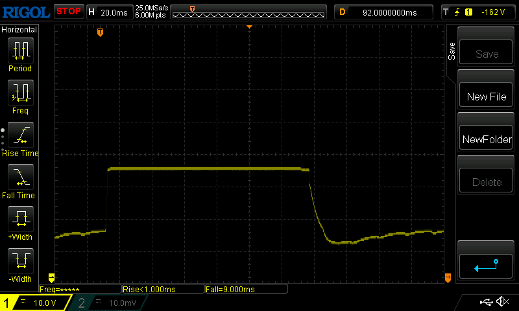The height and width of the screenshot is (311, 519).
Task: Select the Fall Time measurement icon
Action: 19,177
